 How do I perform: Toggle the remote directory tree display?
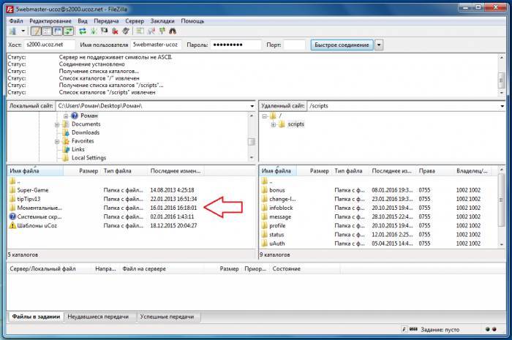[58, 31]
